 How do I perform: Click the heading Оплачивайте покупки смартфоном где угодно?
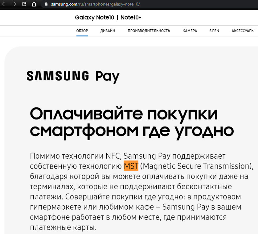[x=132, y=123]
